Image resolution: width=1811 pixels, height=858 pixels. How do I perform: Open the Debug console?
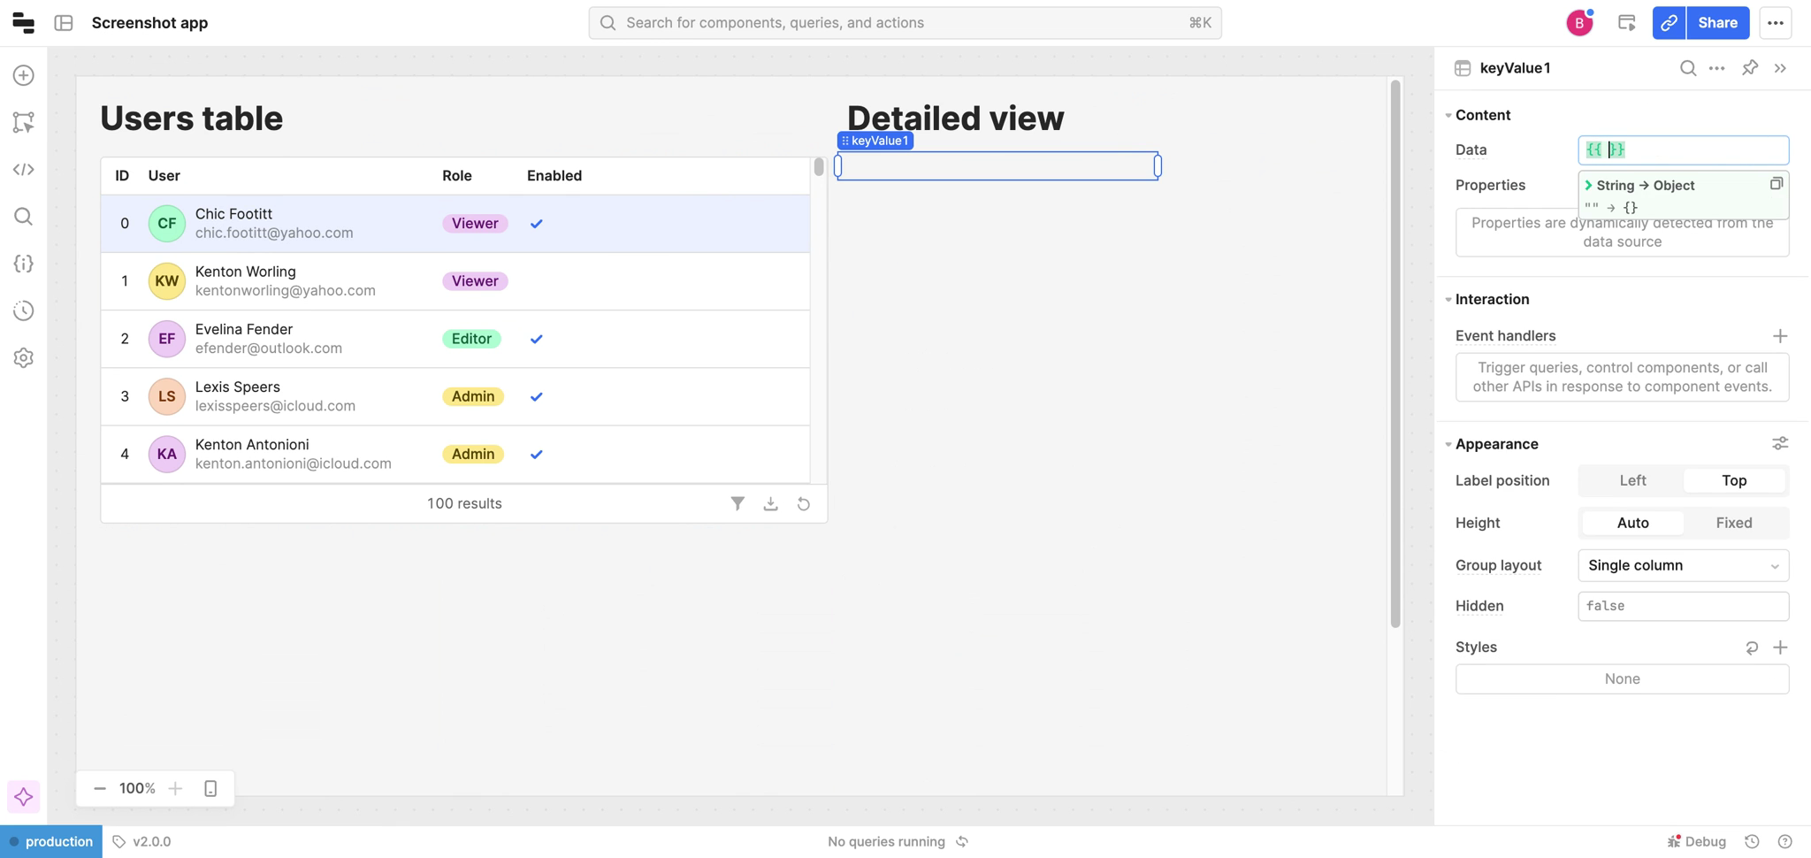(x=1697, y=841)
